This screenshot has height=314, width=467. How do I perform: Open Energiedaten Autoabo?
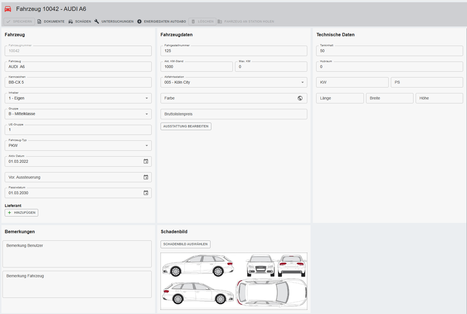click(161, 21)
